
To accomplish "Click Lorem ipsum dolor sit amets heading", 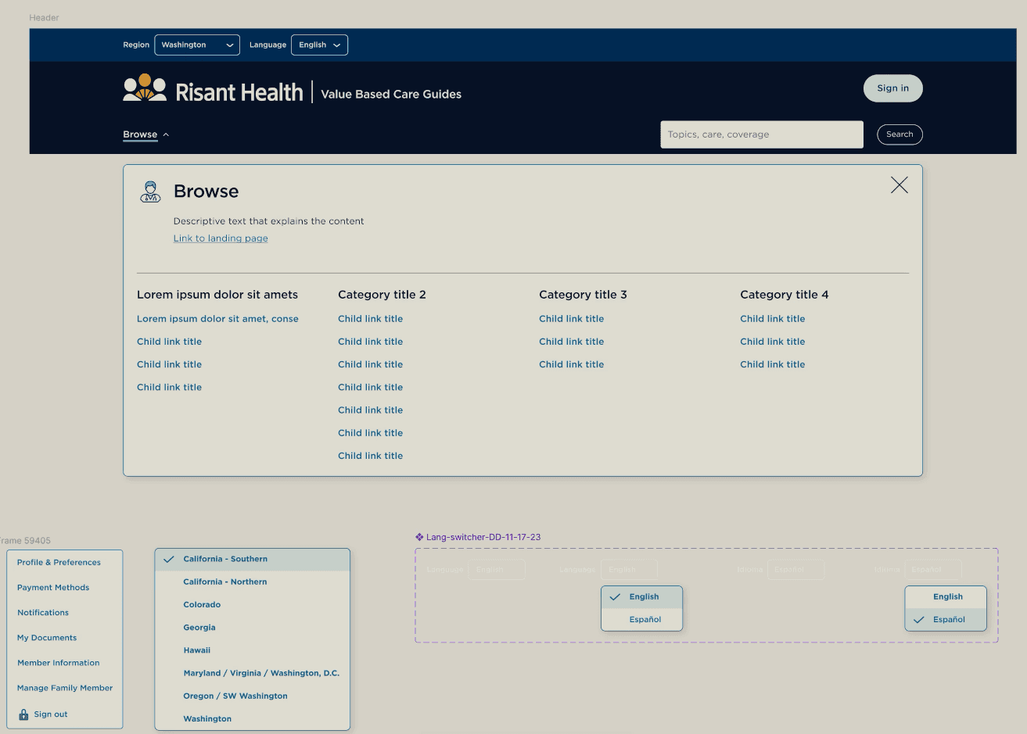I will click(x=217, y=295).
